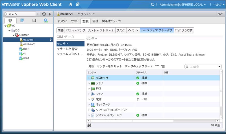226x134 pixels.
Task: Switch to the サマリ tab
Action: pos(75,21)
